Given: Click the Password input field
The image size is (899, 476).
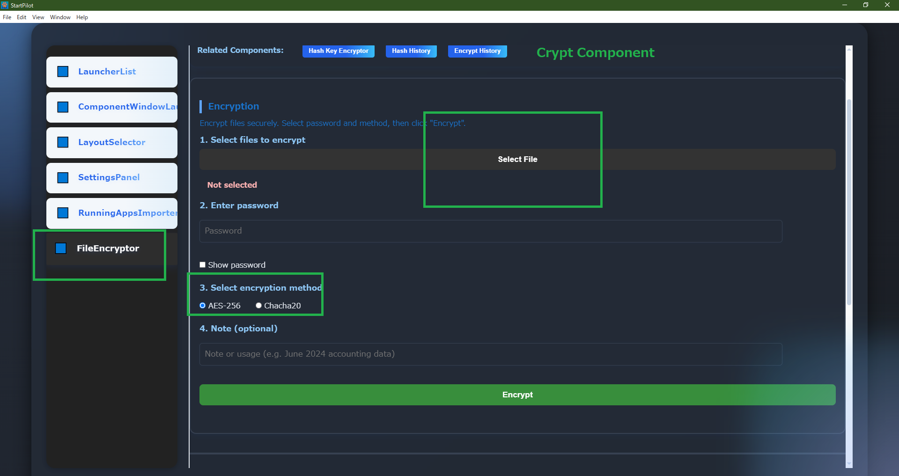Looking at the screenshot, I should (x=490, y=231).
